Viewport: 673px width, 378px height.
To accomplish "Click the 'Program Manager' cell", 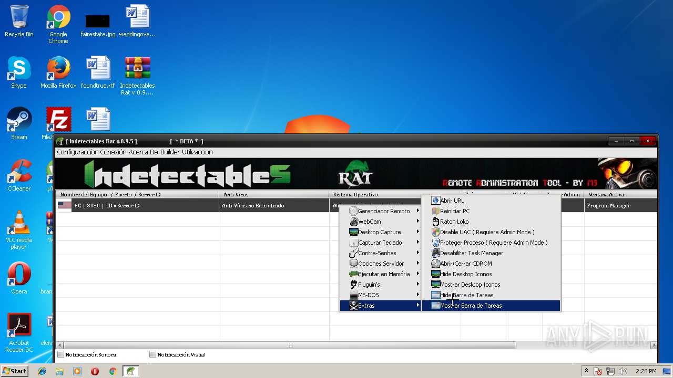I will click(608, 206).
